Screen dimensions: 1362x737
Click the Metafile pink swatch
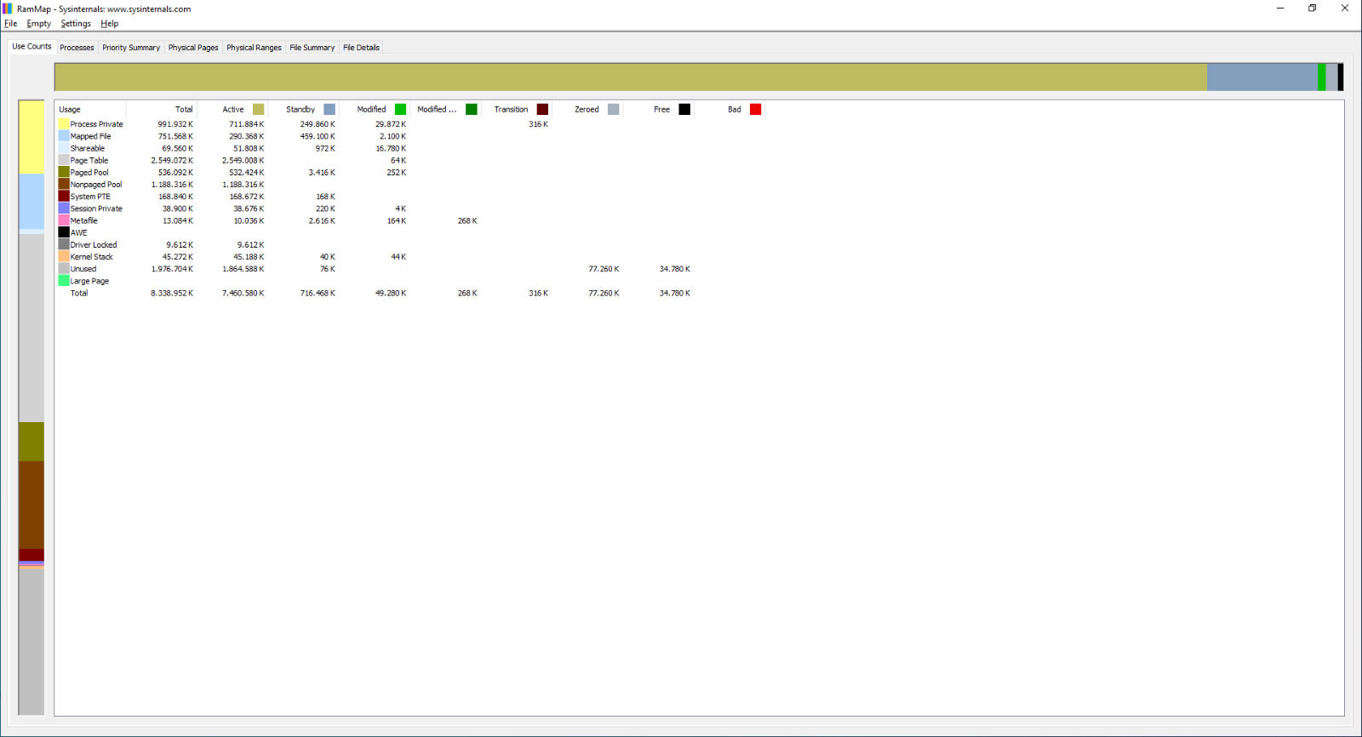pos(64,220)
